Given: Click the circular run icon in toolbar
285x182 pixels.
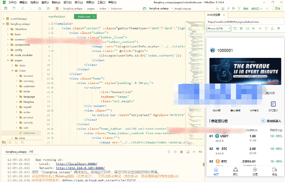Looking at the screenshot, I should tap(48, 8).
